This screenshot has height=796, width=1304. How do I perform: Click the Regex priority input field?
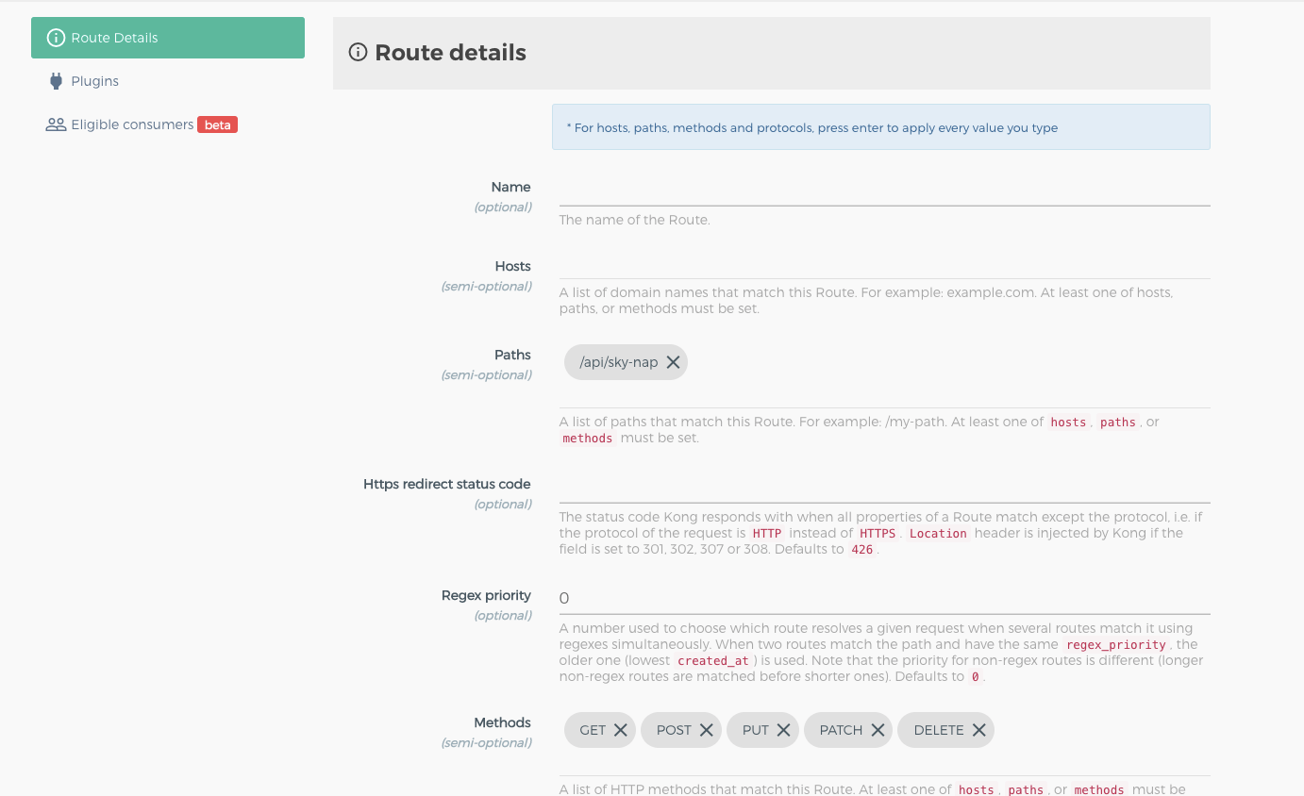[x=884, y=598]
